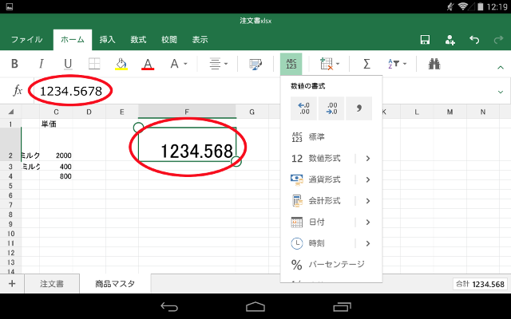Select the 単価 header cell
Viewport: 511px width, 319px height.
click(x=56, y=124)
